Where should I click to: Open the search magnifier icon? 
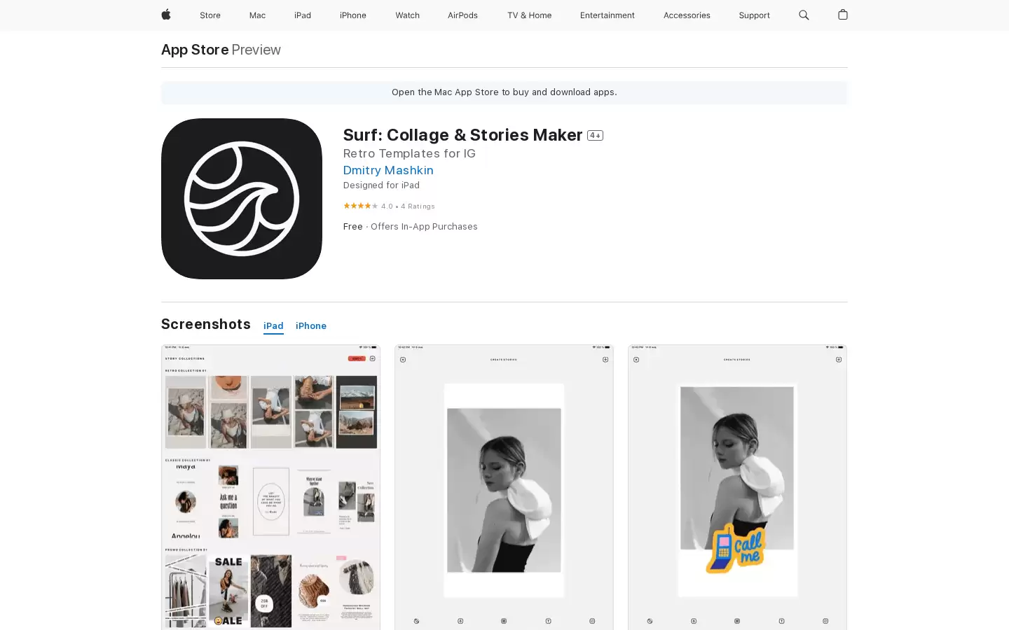(x=804, y=15)
